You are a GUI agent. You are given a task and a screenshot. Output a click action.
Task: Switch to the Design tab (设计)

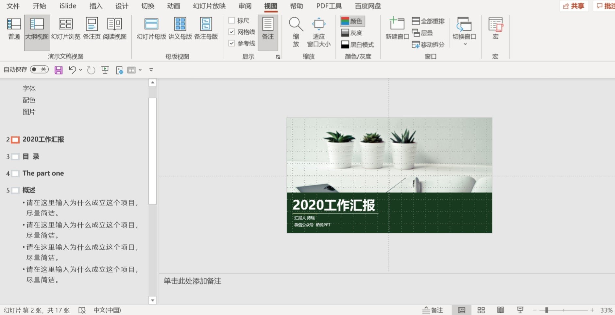[x=122, y=6]
